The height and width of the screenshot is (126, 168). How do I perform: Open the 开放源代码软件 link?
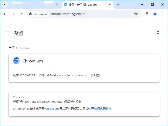pyautogui.click(x=101, y=109)
